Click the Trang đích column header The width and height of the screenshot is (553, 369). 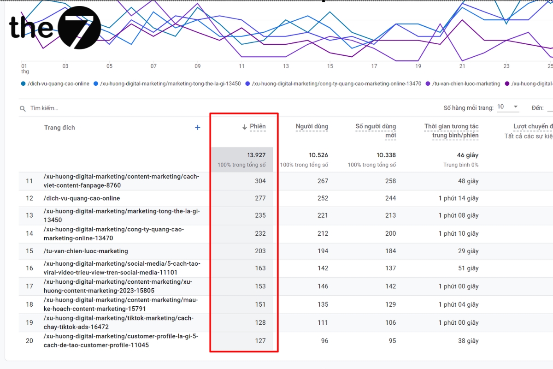point(59,127)
